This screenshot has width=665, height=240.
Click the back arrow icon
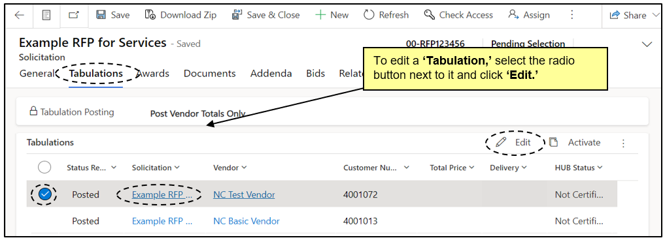click(20, 15)
